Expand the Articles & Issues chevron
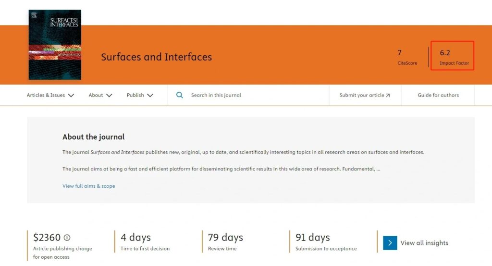 point(71,96)
